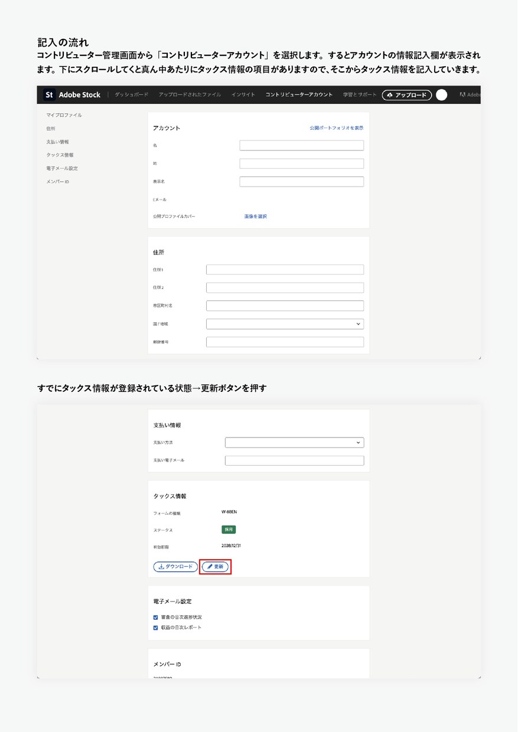Screen dimensions: 518x732
Task: Click the 公開プロファイルカバー label
Action: pyautogui.click(x=174, y=217)
